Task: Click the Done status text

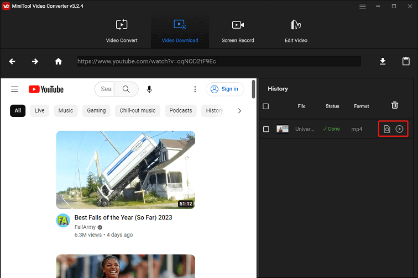Action: [x=331, y=129]
